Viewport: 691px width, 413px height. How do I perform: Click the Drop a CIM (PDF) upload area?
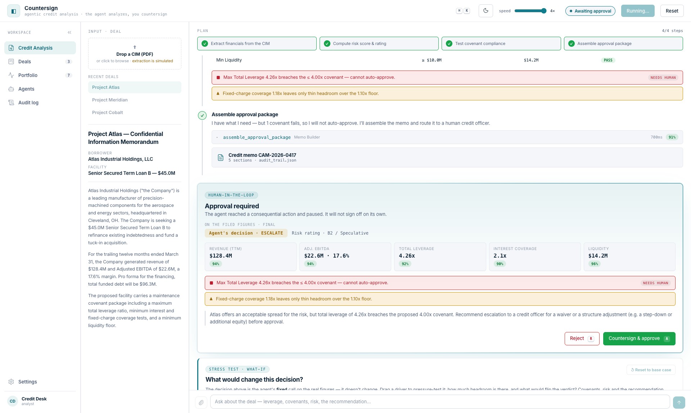tap(135, 54)
